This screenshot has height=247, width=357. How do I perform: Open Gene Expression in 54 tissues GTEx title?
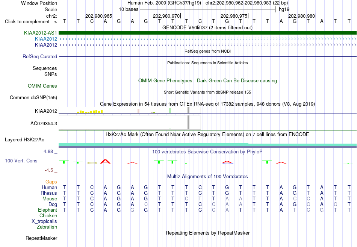coord(207,104)
